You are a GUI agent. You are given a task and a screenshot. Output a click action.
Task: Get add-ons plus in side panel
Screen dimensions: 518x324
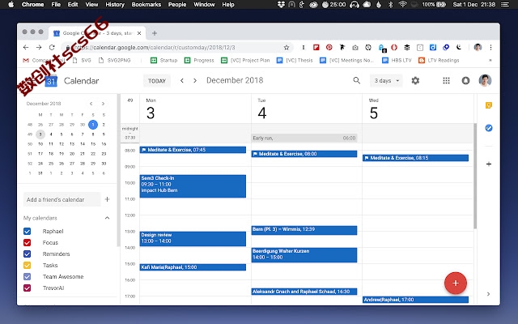(489, 164)
